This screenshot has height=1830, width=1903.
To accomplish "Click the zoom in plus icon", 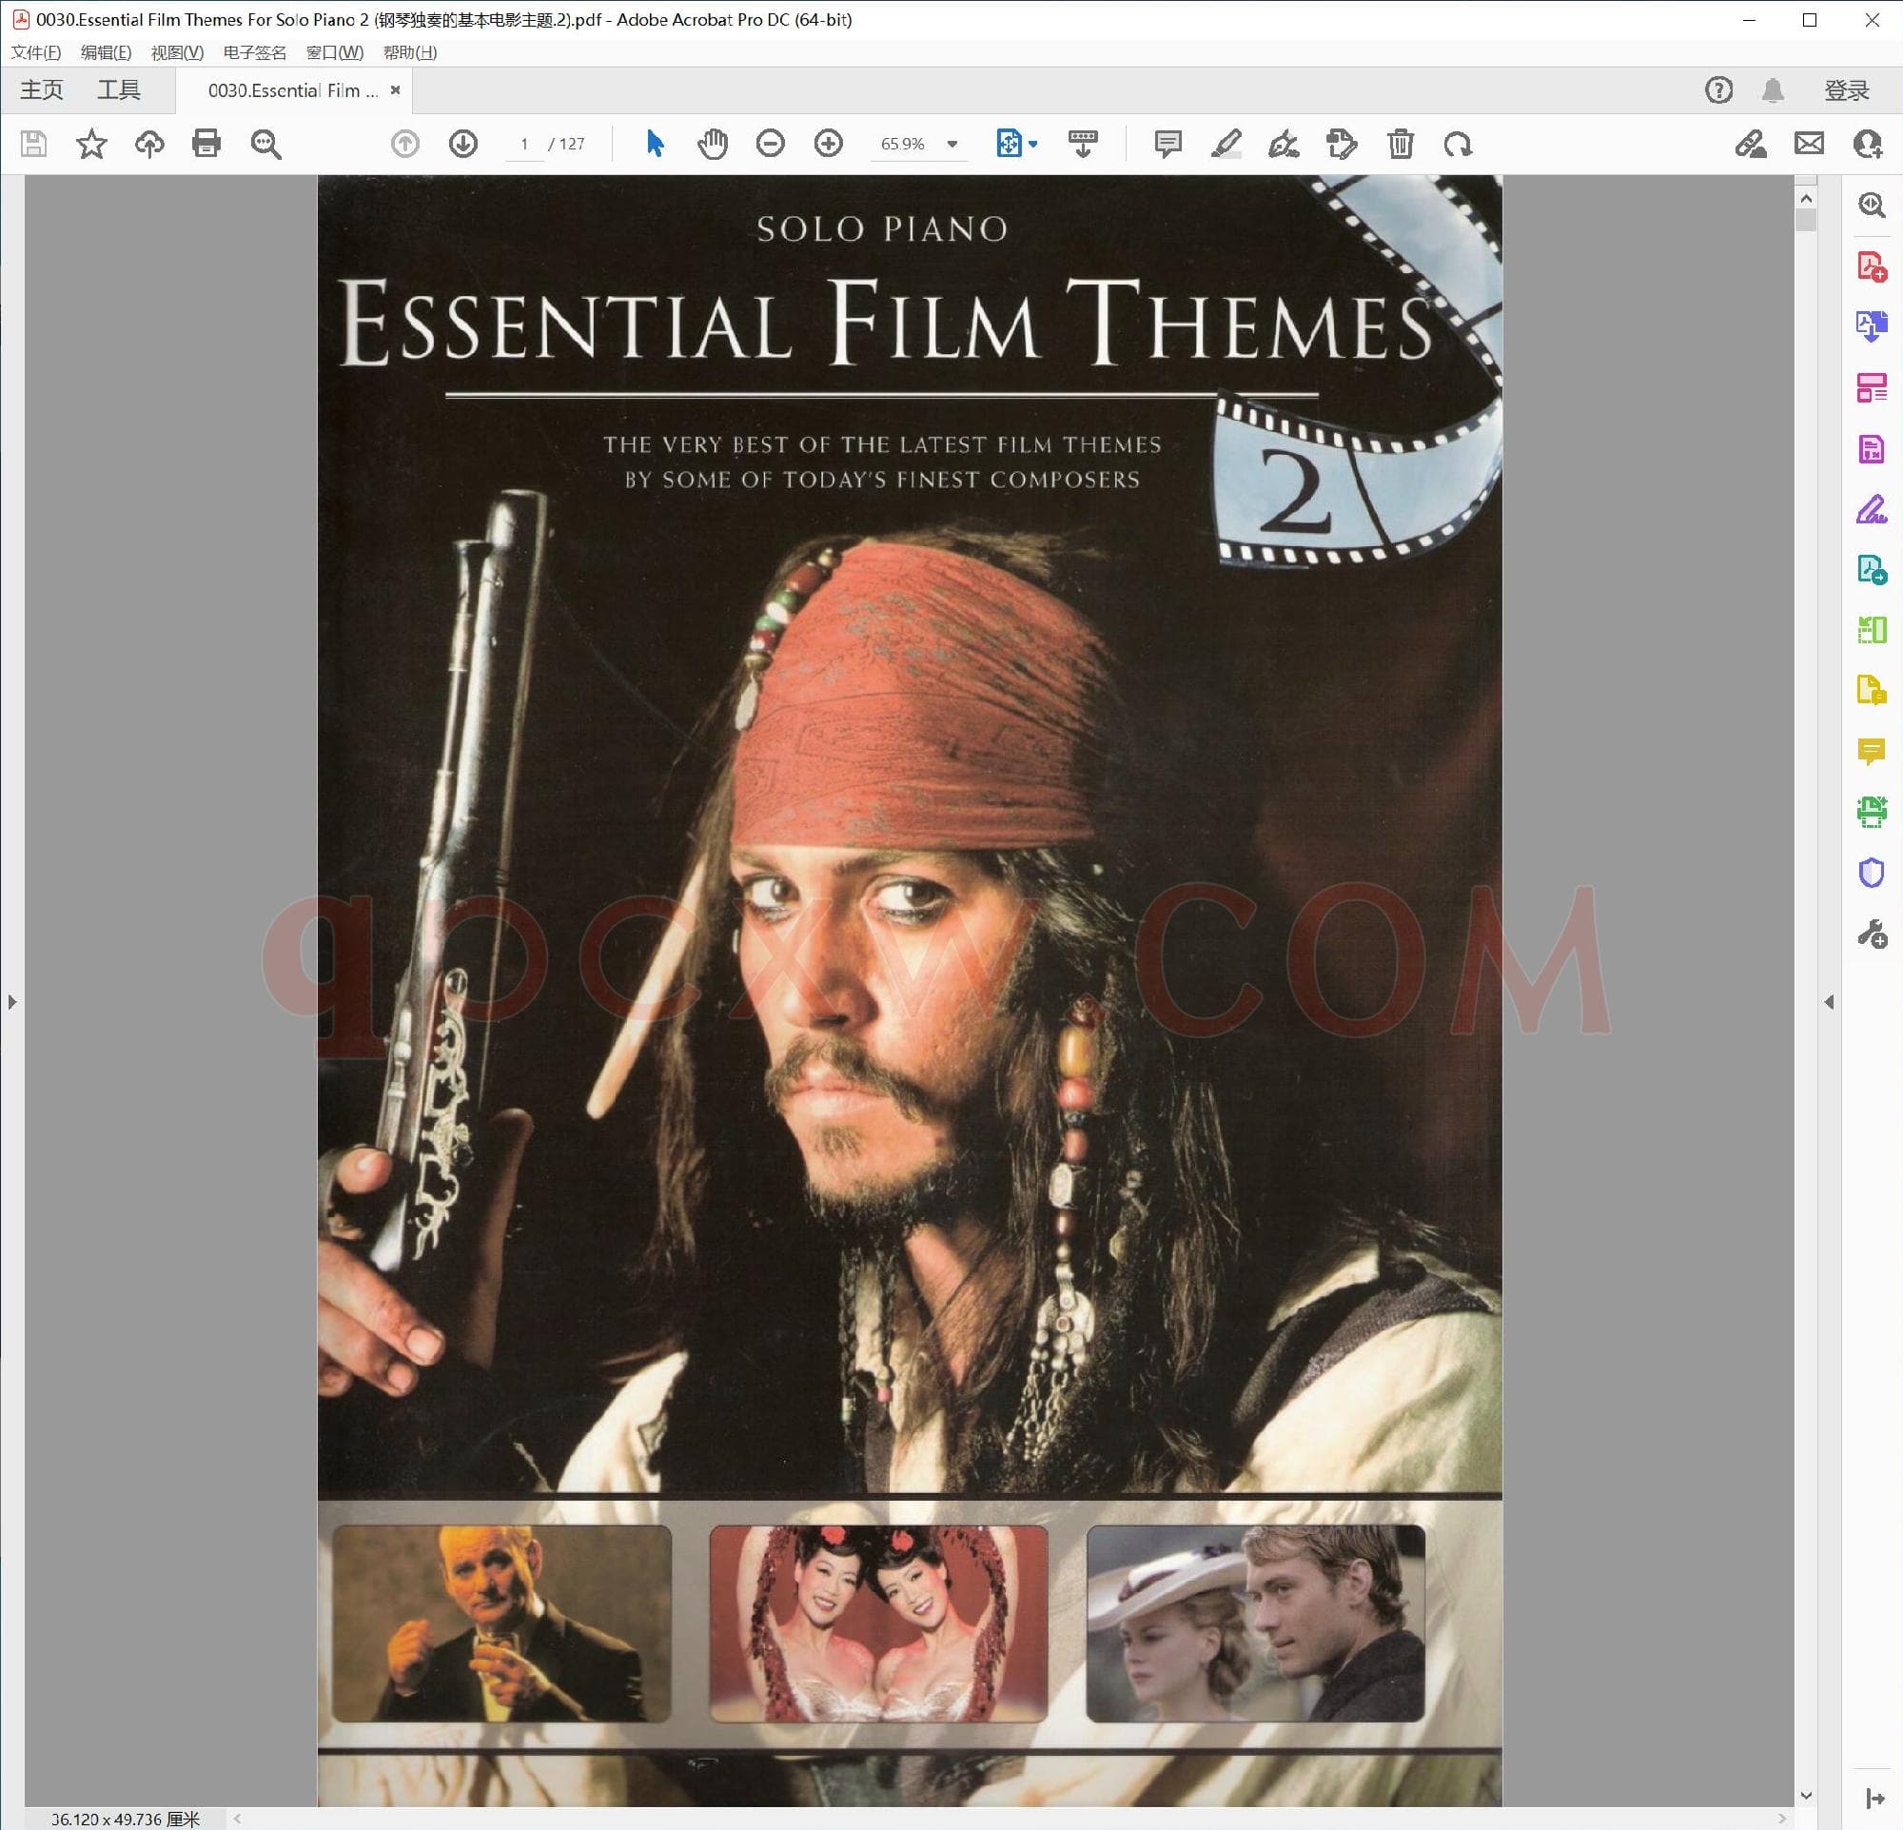I will [x=828, y=144].
